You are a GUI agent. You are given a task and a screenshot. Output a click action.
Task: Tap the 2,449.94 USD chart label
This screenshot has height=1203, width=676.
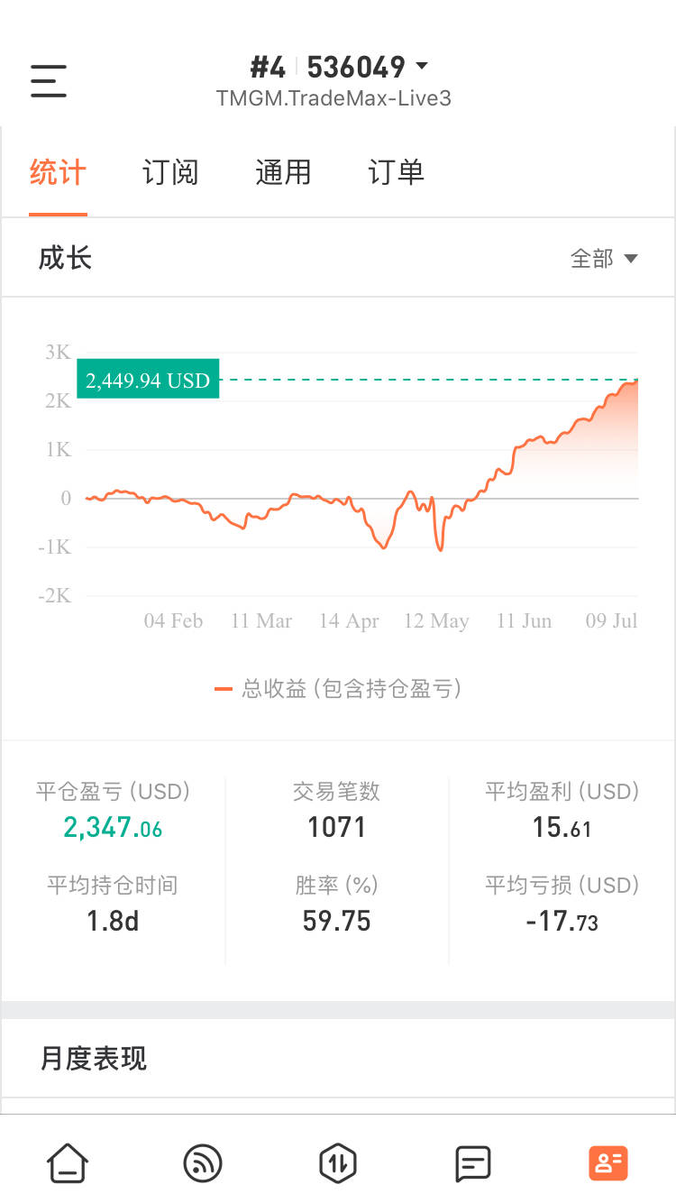148,381
